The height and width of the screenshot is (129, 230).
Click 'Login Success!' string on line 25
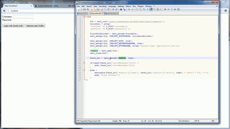point(110,75)
